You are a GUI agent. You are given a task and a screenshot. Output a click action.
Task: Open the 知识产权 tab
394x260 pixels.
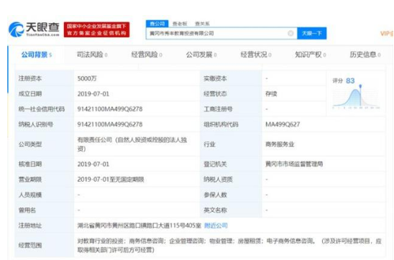click(x=311, y=55)
